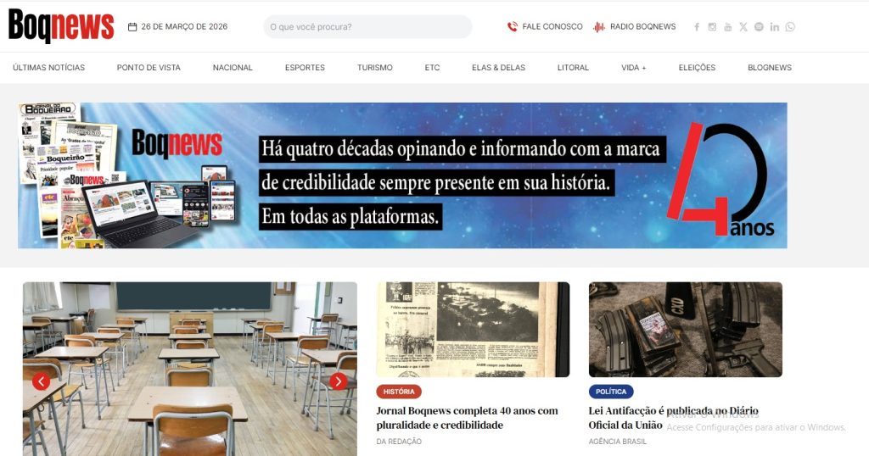Open the Blognews menu section
The width and height of the screenshot is (869, 456).
point(770,68)
